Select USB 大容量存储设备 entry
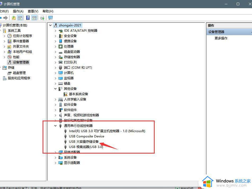This screenshot has width=252, height=189. [84, 142]
